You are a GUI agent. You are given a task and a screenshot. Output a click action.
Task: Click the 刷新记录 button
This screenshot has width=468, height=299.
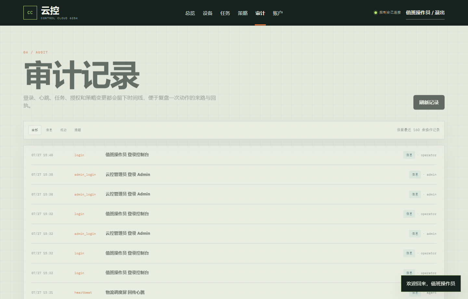[x=429, y=102]
